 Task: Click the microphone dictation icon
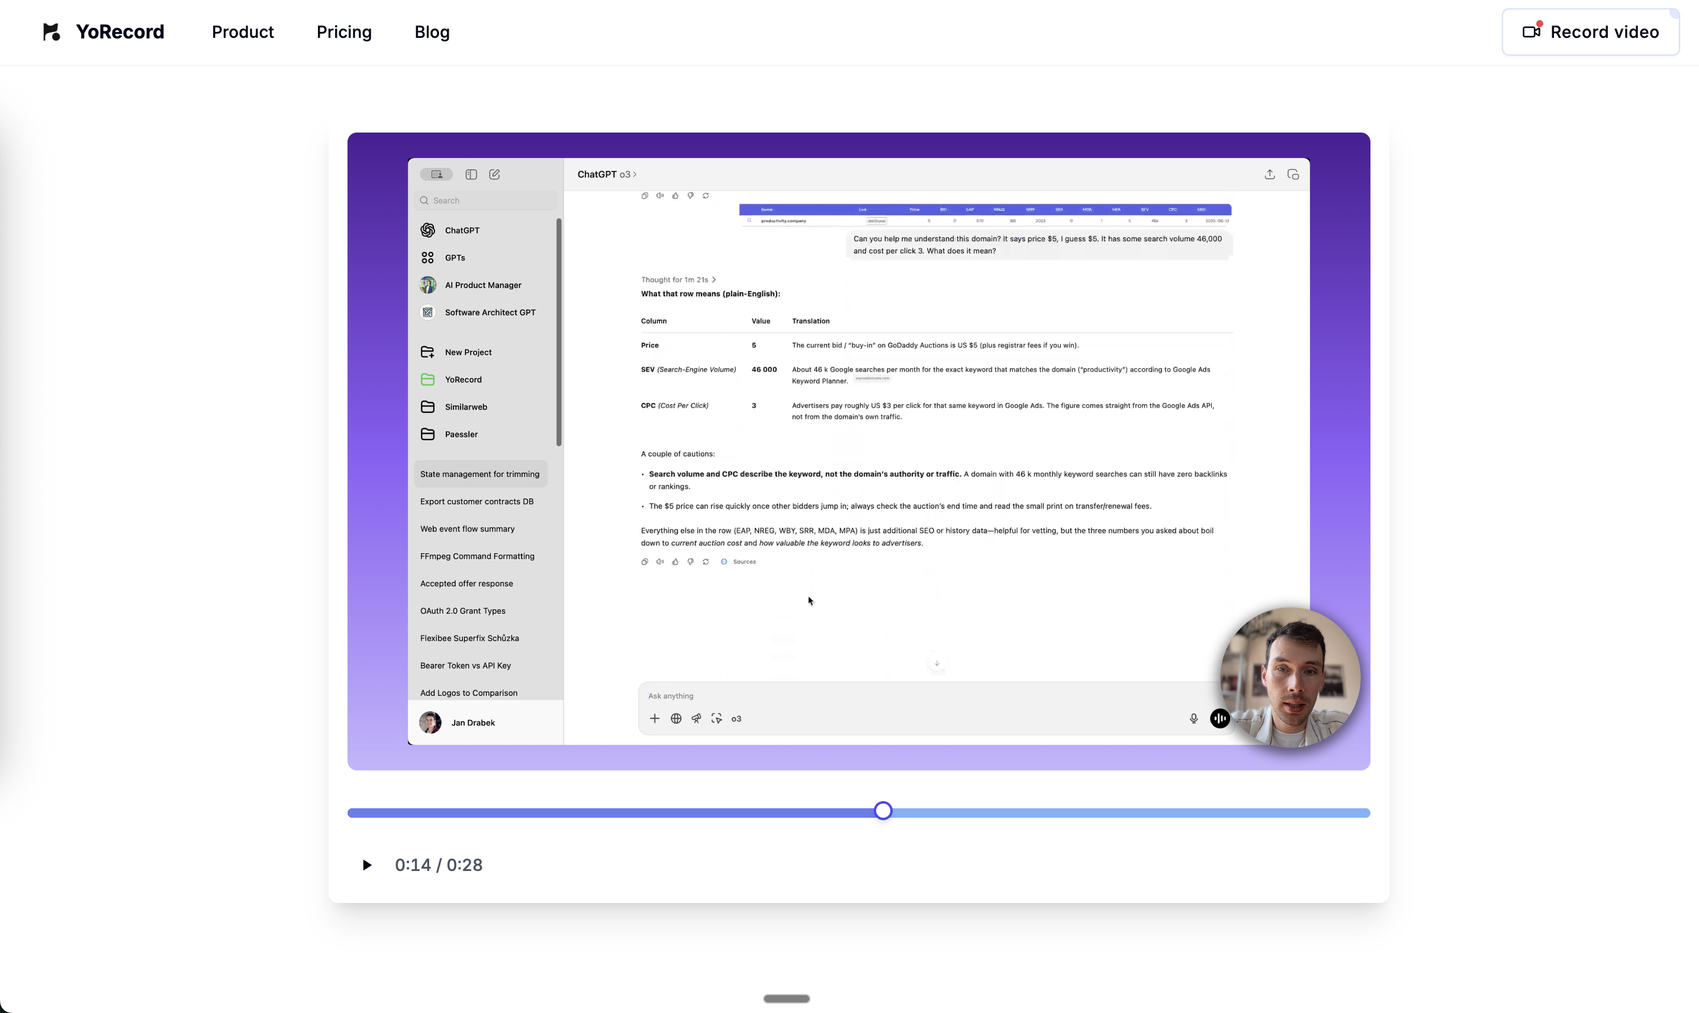1193,719
